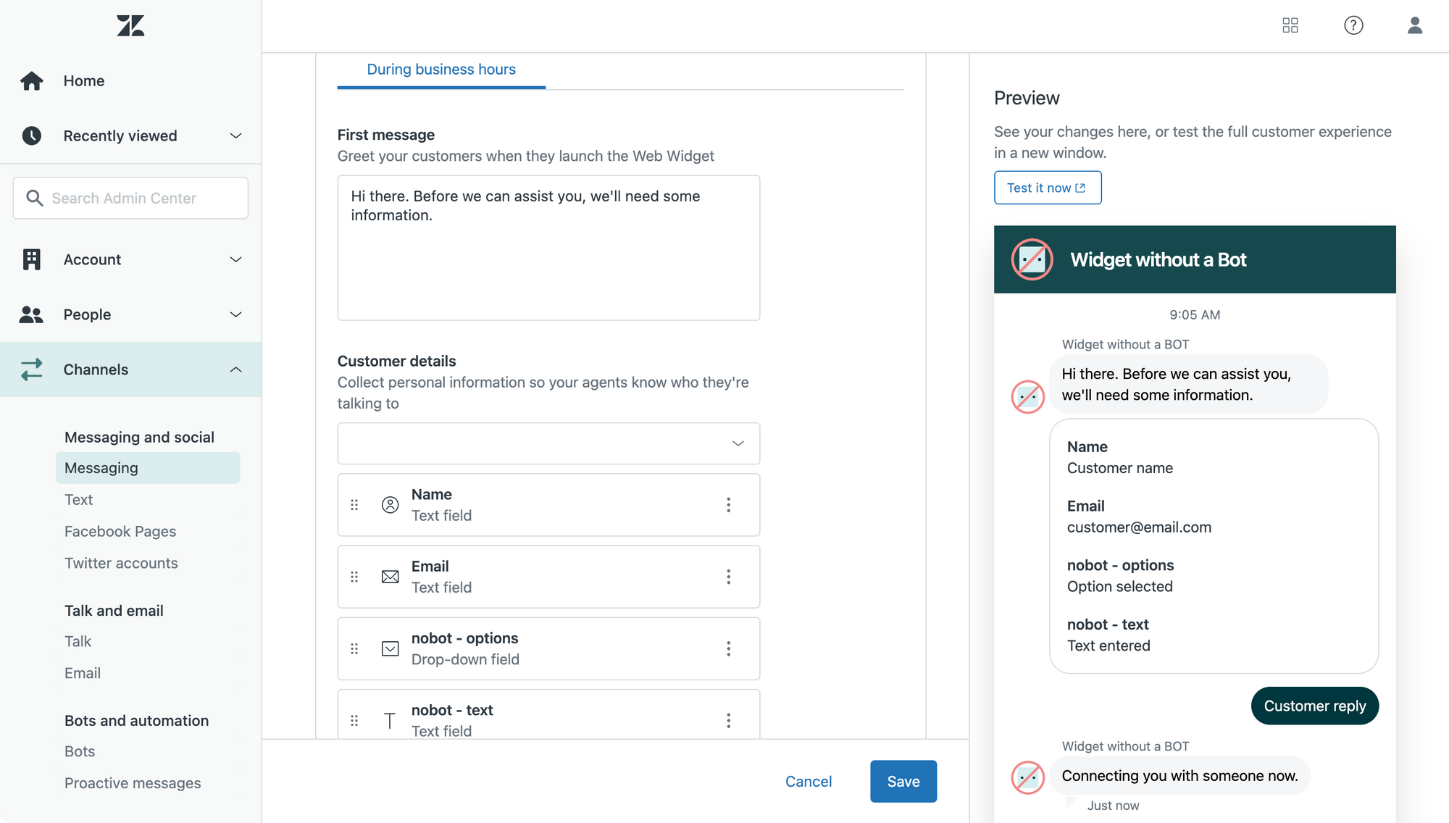Click the Search Admin Center field

[130, 198]
